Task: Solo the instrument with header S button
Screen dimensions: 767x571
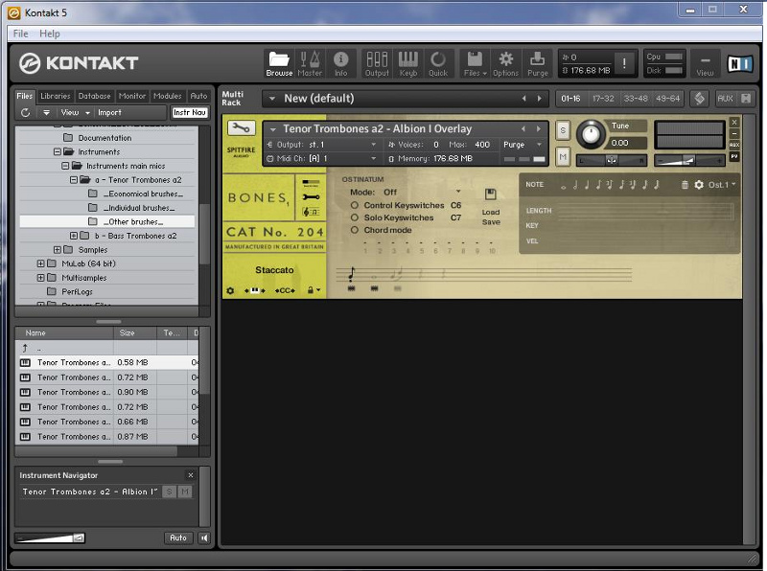Action: pos(563,130)
